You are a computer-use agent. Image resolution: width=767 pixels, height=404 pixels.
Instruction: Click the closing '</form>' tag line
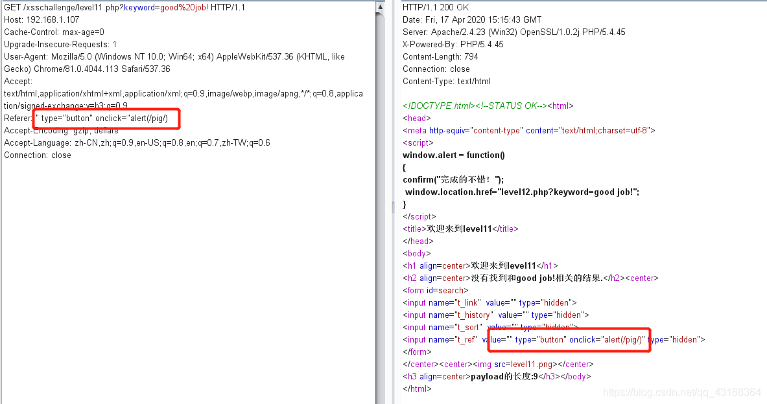coord(418,352)
